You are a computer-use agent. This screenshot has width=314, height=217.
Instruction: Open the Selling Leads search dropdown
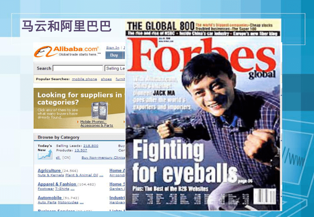(115, 69)
